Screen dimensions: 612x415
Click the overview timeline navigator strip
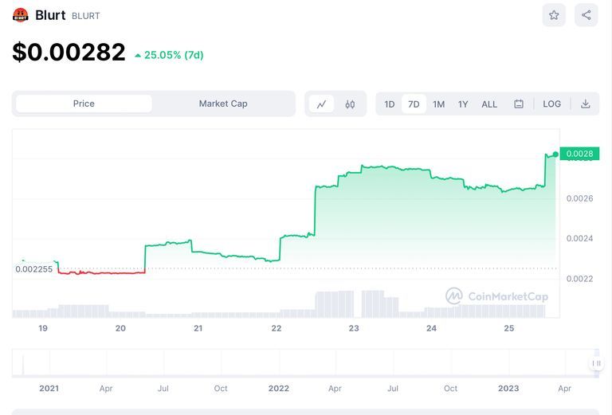click(x=305, y=363)
